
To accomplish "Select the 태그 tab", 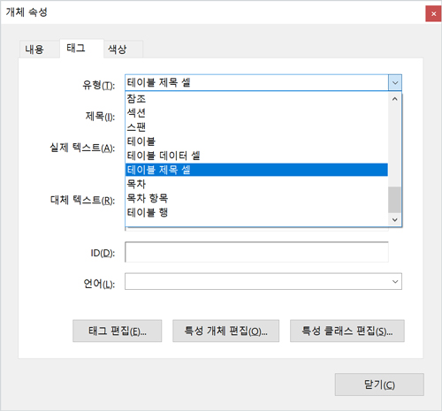I will [x=81, y=49].
